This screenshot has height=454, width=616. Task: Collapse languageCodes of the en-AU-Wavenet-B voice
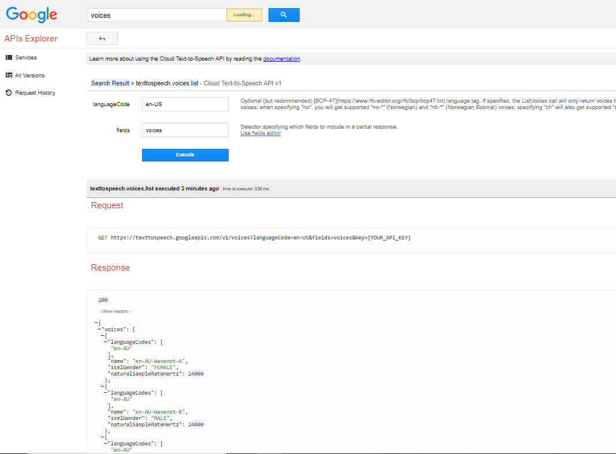pos(106,392)
